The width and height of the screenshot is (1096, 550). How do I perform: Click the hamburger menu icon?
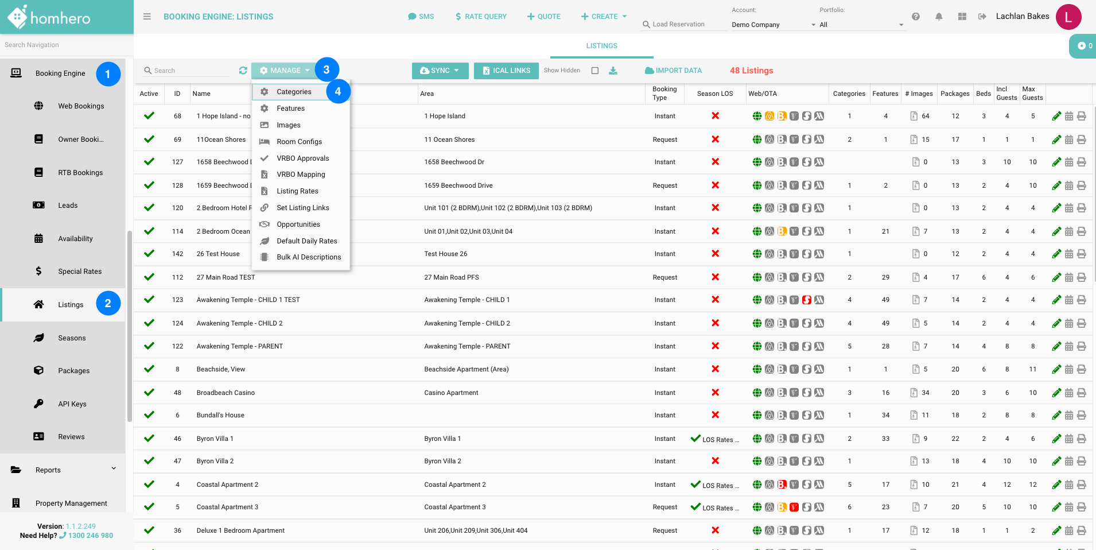[x=147, y=17]
